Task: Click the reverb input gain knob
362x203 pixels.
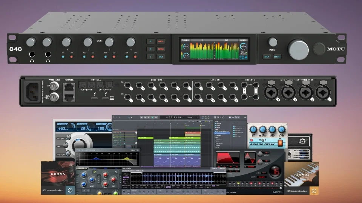Action: coord(68,138)
